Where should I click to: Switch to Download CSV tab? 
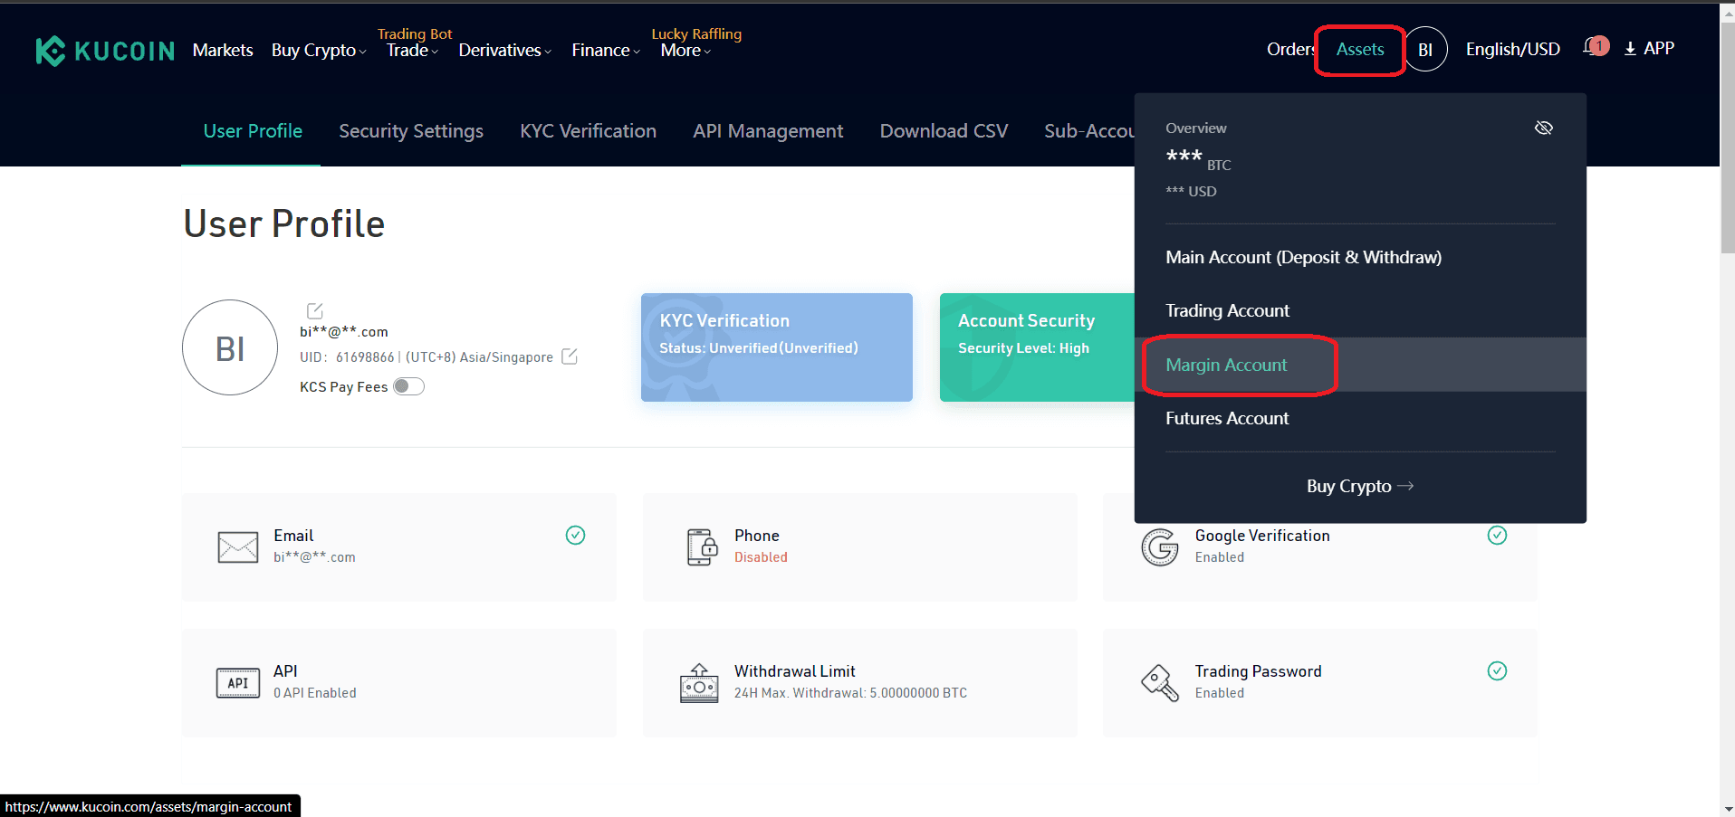(x=944, y=131)
